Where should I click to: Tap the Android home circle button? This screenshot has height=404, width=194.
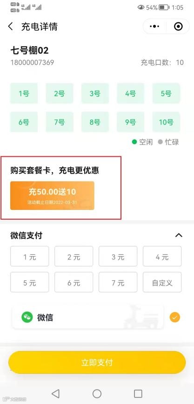(97, 393)
